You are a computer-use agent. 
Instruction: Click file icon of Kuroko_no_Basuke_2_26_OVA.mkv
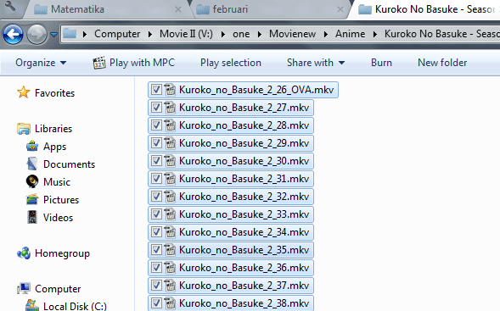point(170,90)
